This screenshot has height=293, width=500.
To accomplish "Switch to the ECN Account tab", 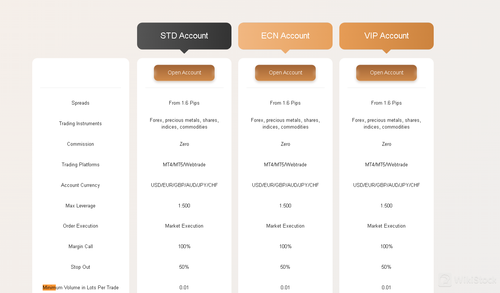I will [x=285, y=36].
